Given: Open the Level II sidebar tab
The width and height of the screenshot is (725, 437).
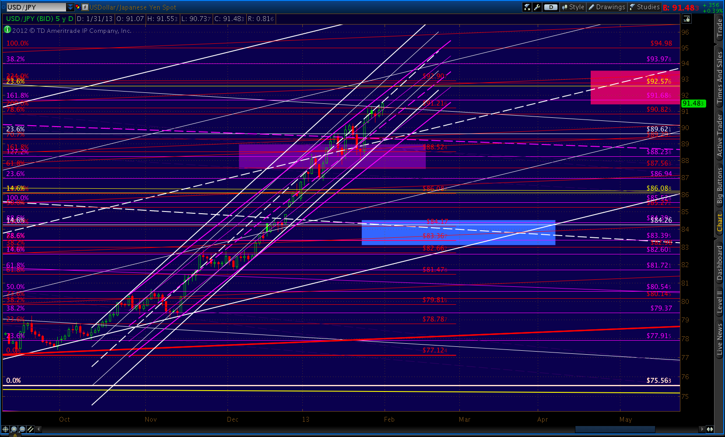Looking at the screenshot, I should click(x=720, y=301).
